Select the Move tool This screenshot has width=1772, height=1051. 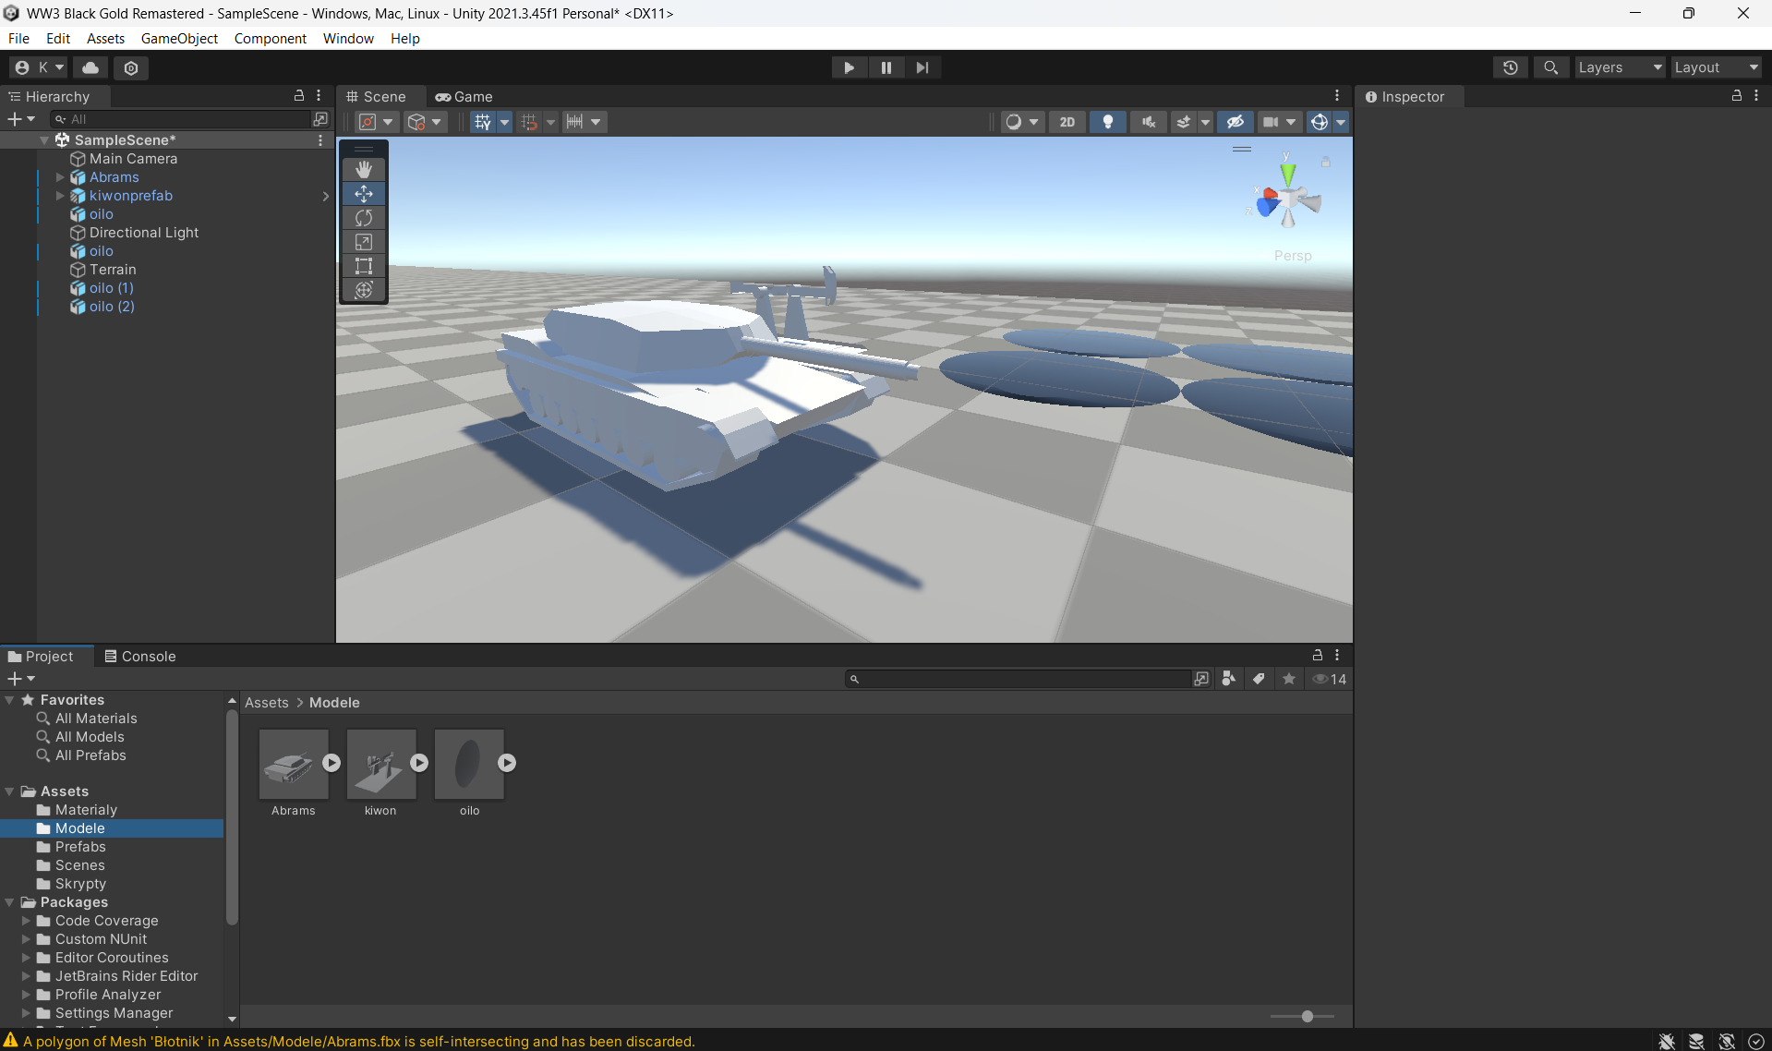pyautogui.click(x=364, y=194)
